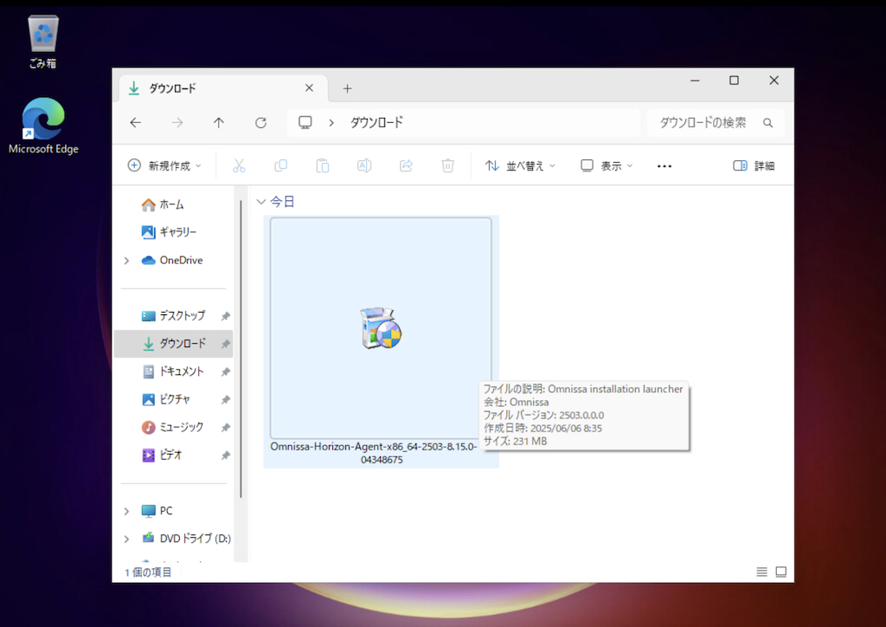Open the 新規作成 dropdown

click(164, 165)
